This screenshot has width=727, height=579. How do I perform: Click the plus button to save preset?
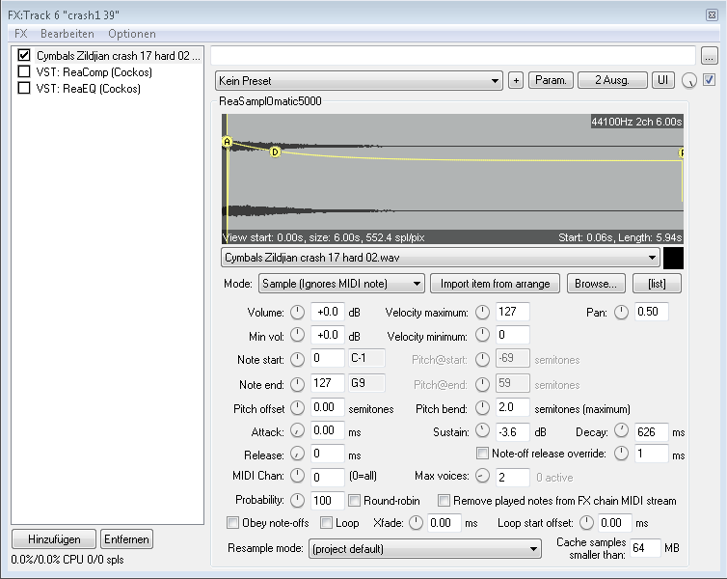coord(516,80)
